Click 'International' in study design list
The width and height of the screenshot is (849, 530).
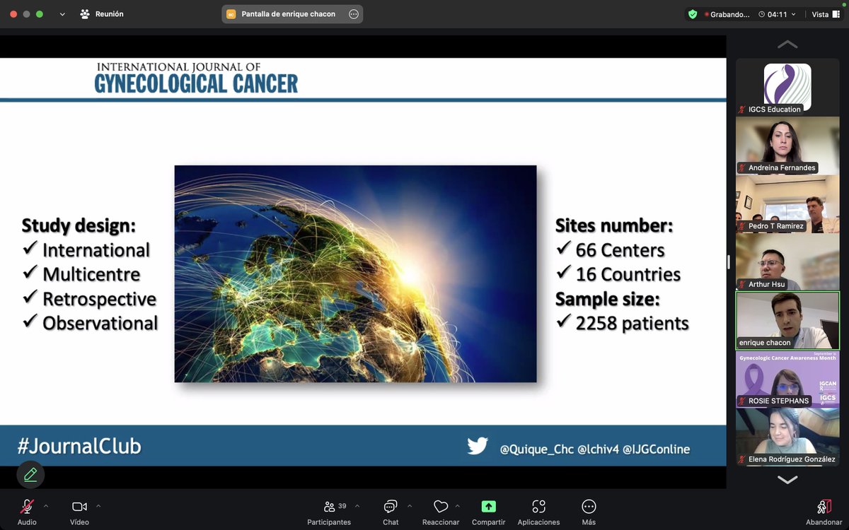[96, 250]
